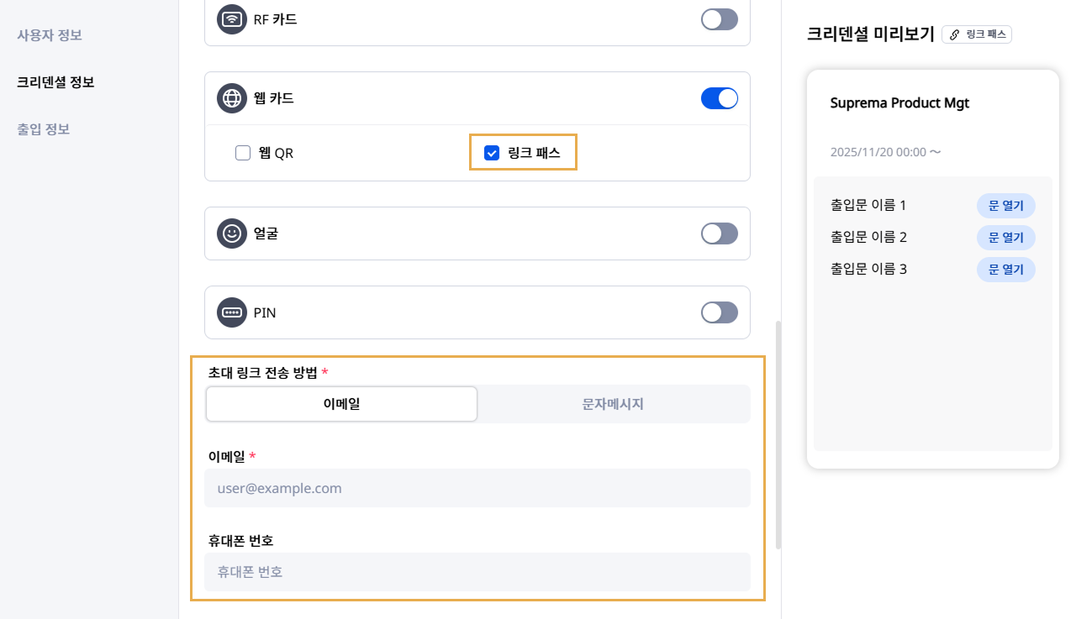Click the 휴대폰 번호 input field
The height and width of the screenshot is (619, 1076).
pos(477,572)
